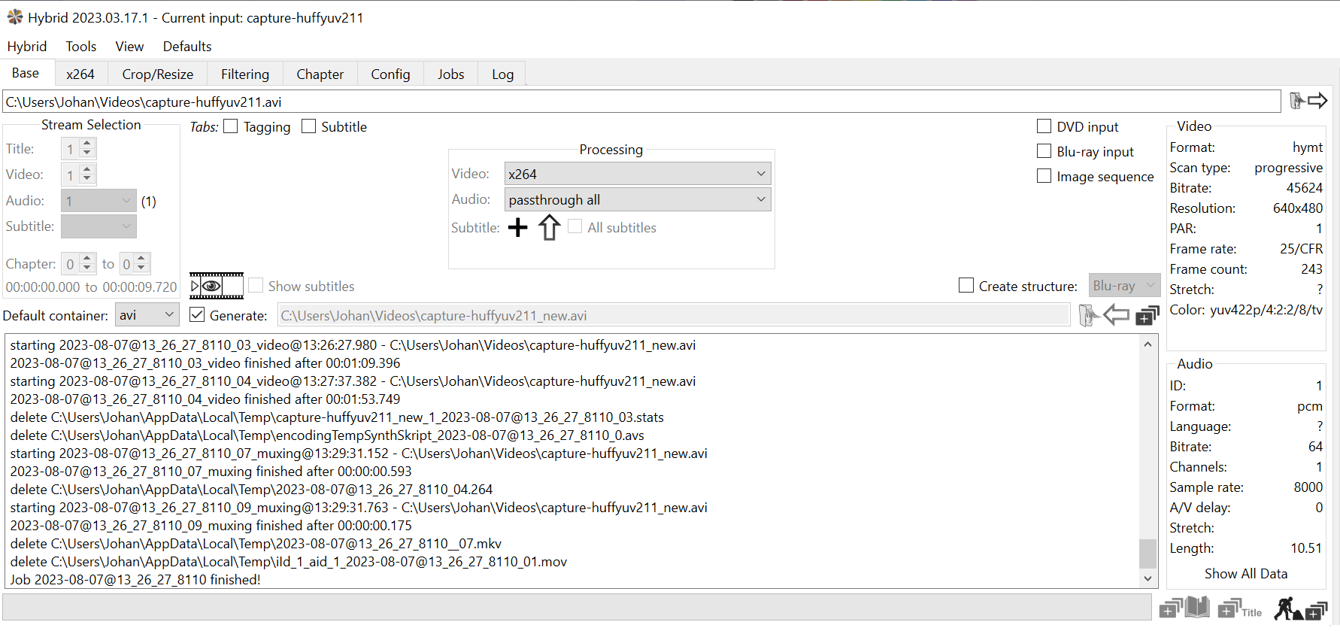Open the Jobs tab
Viewport: 1340px width, 631px height.
point(450,74)
